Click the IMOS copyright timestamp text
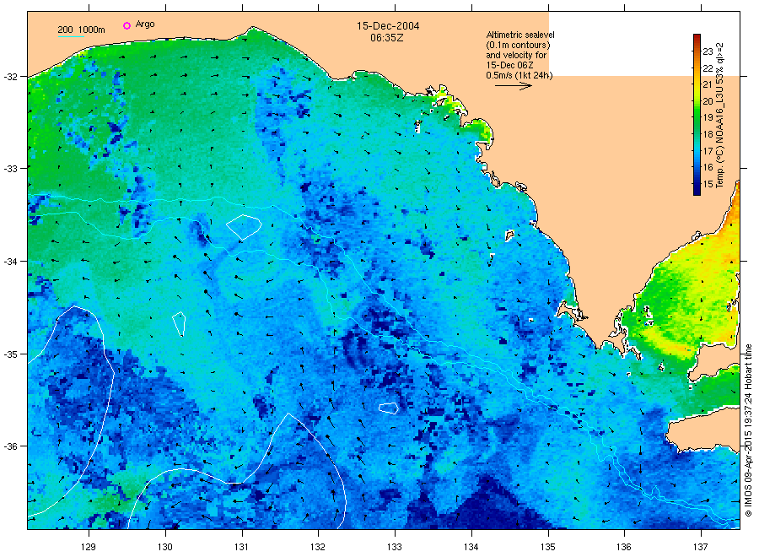759x557 pixels. tap(748, 430)
